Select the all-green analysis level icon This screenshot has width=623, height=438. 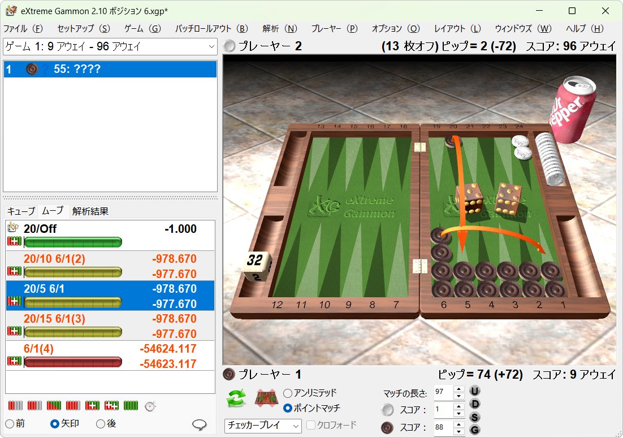click(x=131, y=405)
